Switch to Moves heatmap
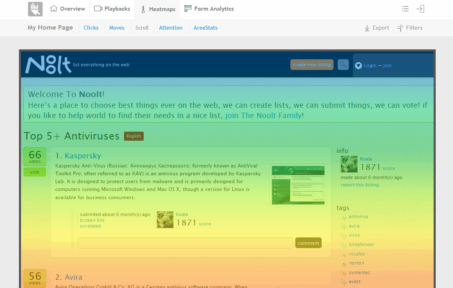This screenshot has width=453, height=288. point(117,28)
